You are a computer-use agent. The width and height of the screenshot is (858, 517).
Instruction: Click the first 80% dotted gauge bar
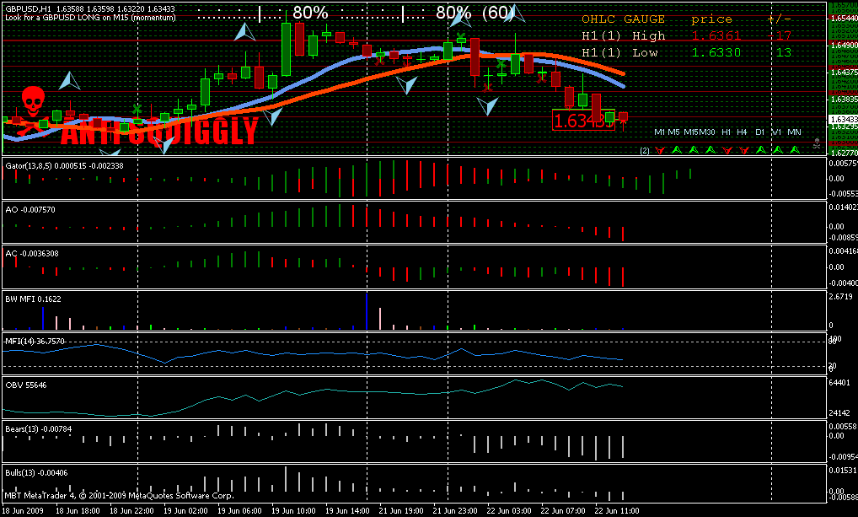(239, 15)
